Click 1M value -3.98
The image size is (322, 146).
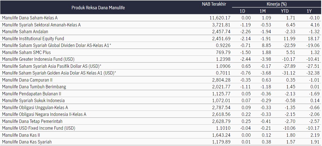(x=266, y=59)
